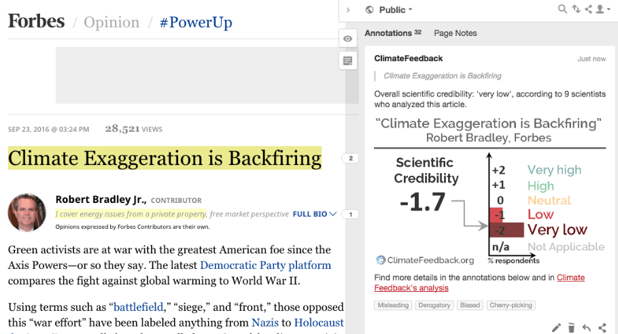Open the Opinion section breadcrumb

click(x=111, y=22)
